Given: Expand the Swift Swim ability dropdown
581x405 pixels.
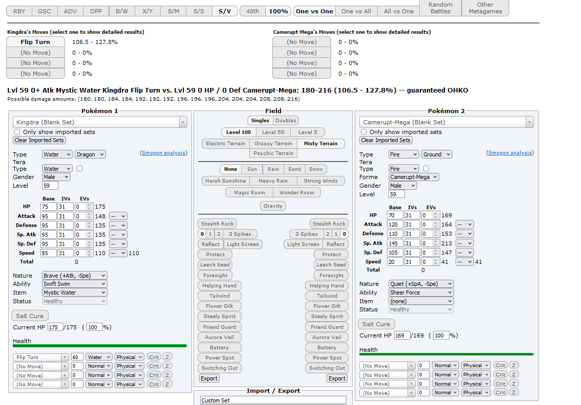Looking at the screenshot, I should (75, 284).
